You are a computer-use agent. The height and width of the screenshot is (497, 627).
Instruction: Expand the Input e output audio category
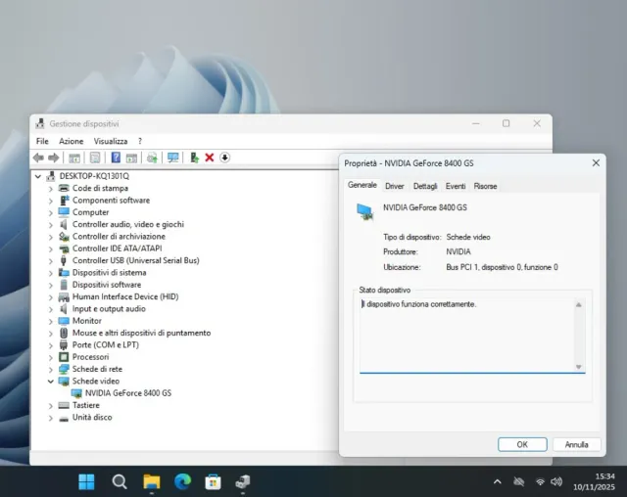(x=51, y=309)
